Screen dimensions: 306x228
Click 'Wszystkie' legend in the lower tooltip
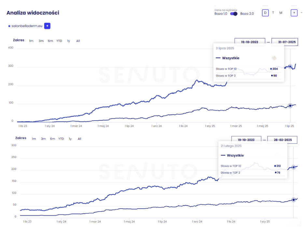click(x=235, y=155)
